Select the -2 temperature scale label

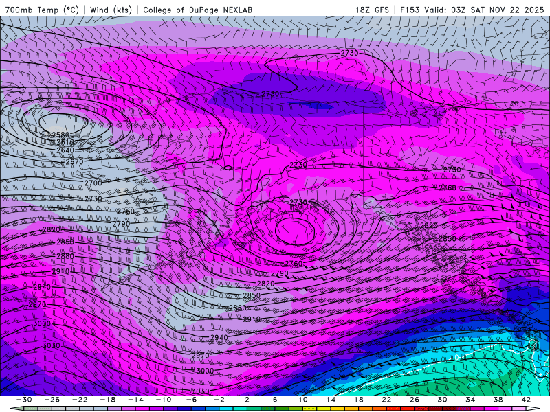pyautogui.click(x=219, y=400)
